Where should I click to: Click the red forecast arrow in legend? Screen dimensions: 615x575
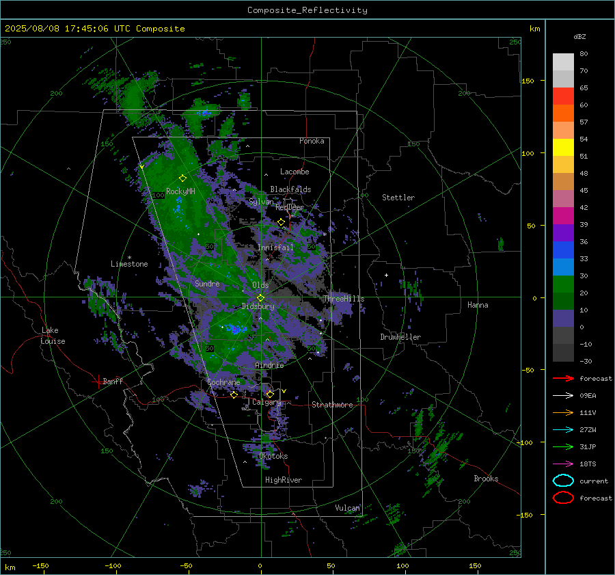click(x=563, y=378)
